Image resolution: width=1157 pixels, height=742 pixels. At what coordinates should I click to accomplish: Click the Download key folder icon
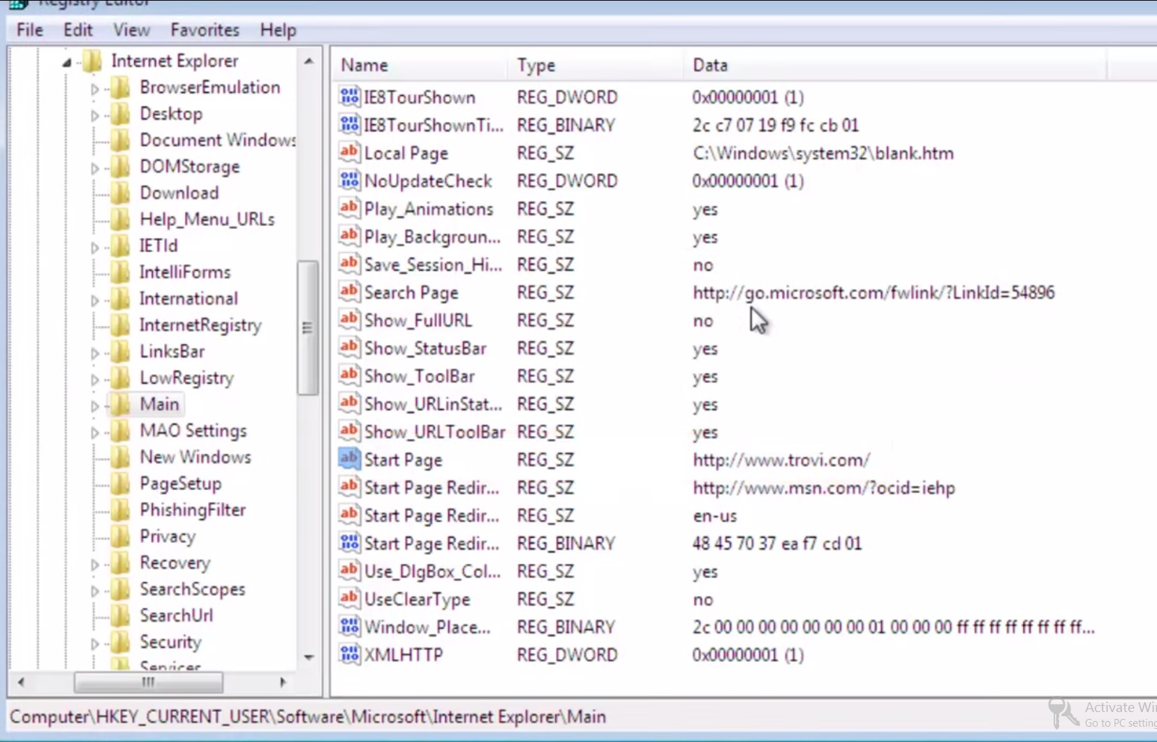coord(121,193)
